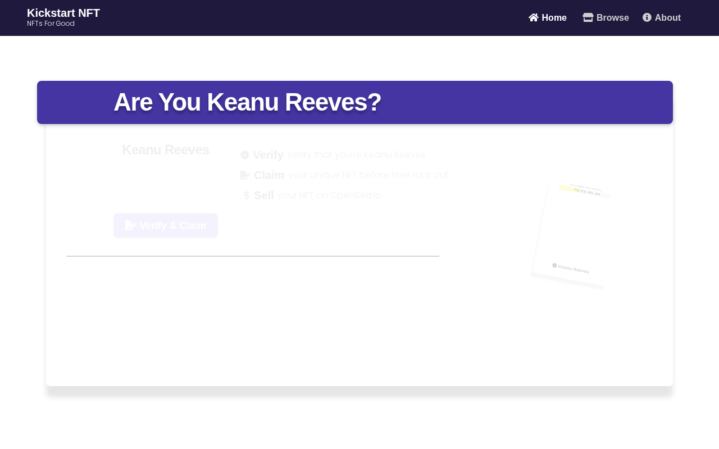Open the Home navigation link

point(548,18)
